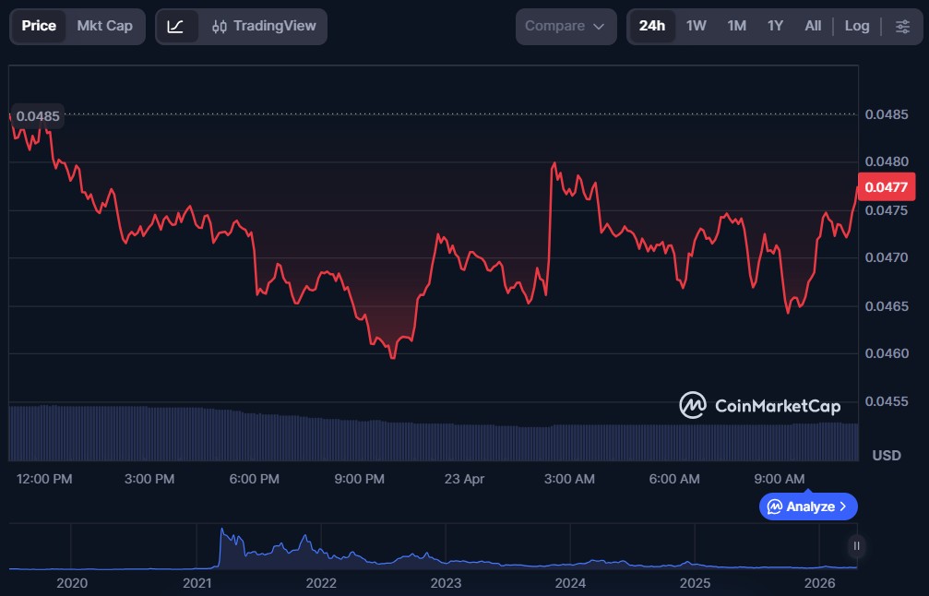Viewport: 929px width, 596px height.
Task: Enable Log scale
Action: tap(857, 26)
